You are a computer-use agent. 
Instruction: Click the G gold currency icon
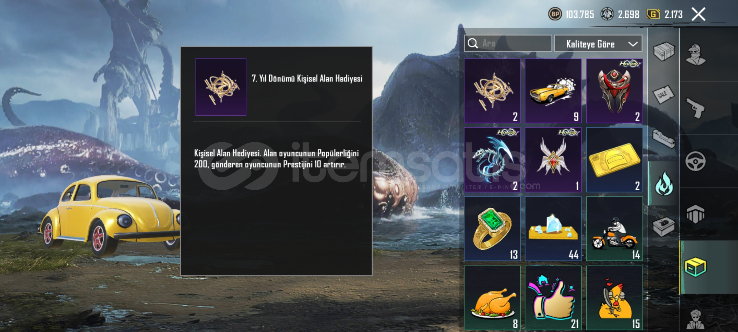click(653, 14)
